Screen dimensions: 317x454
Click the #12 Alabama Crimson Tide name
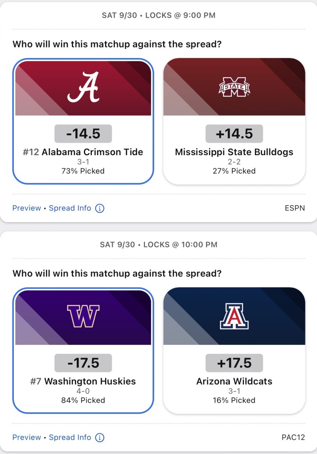83,152
